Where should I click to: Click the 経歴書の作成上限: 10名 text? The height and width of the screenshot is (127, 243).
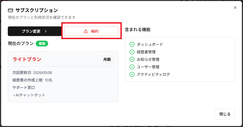pos(32,80)
